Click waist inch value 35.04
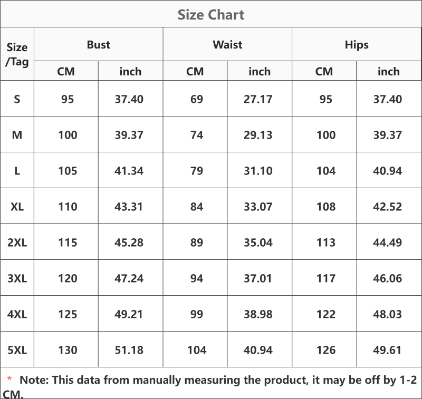This screenshot has width=422, height=399. [258, 242]
